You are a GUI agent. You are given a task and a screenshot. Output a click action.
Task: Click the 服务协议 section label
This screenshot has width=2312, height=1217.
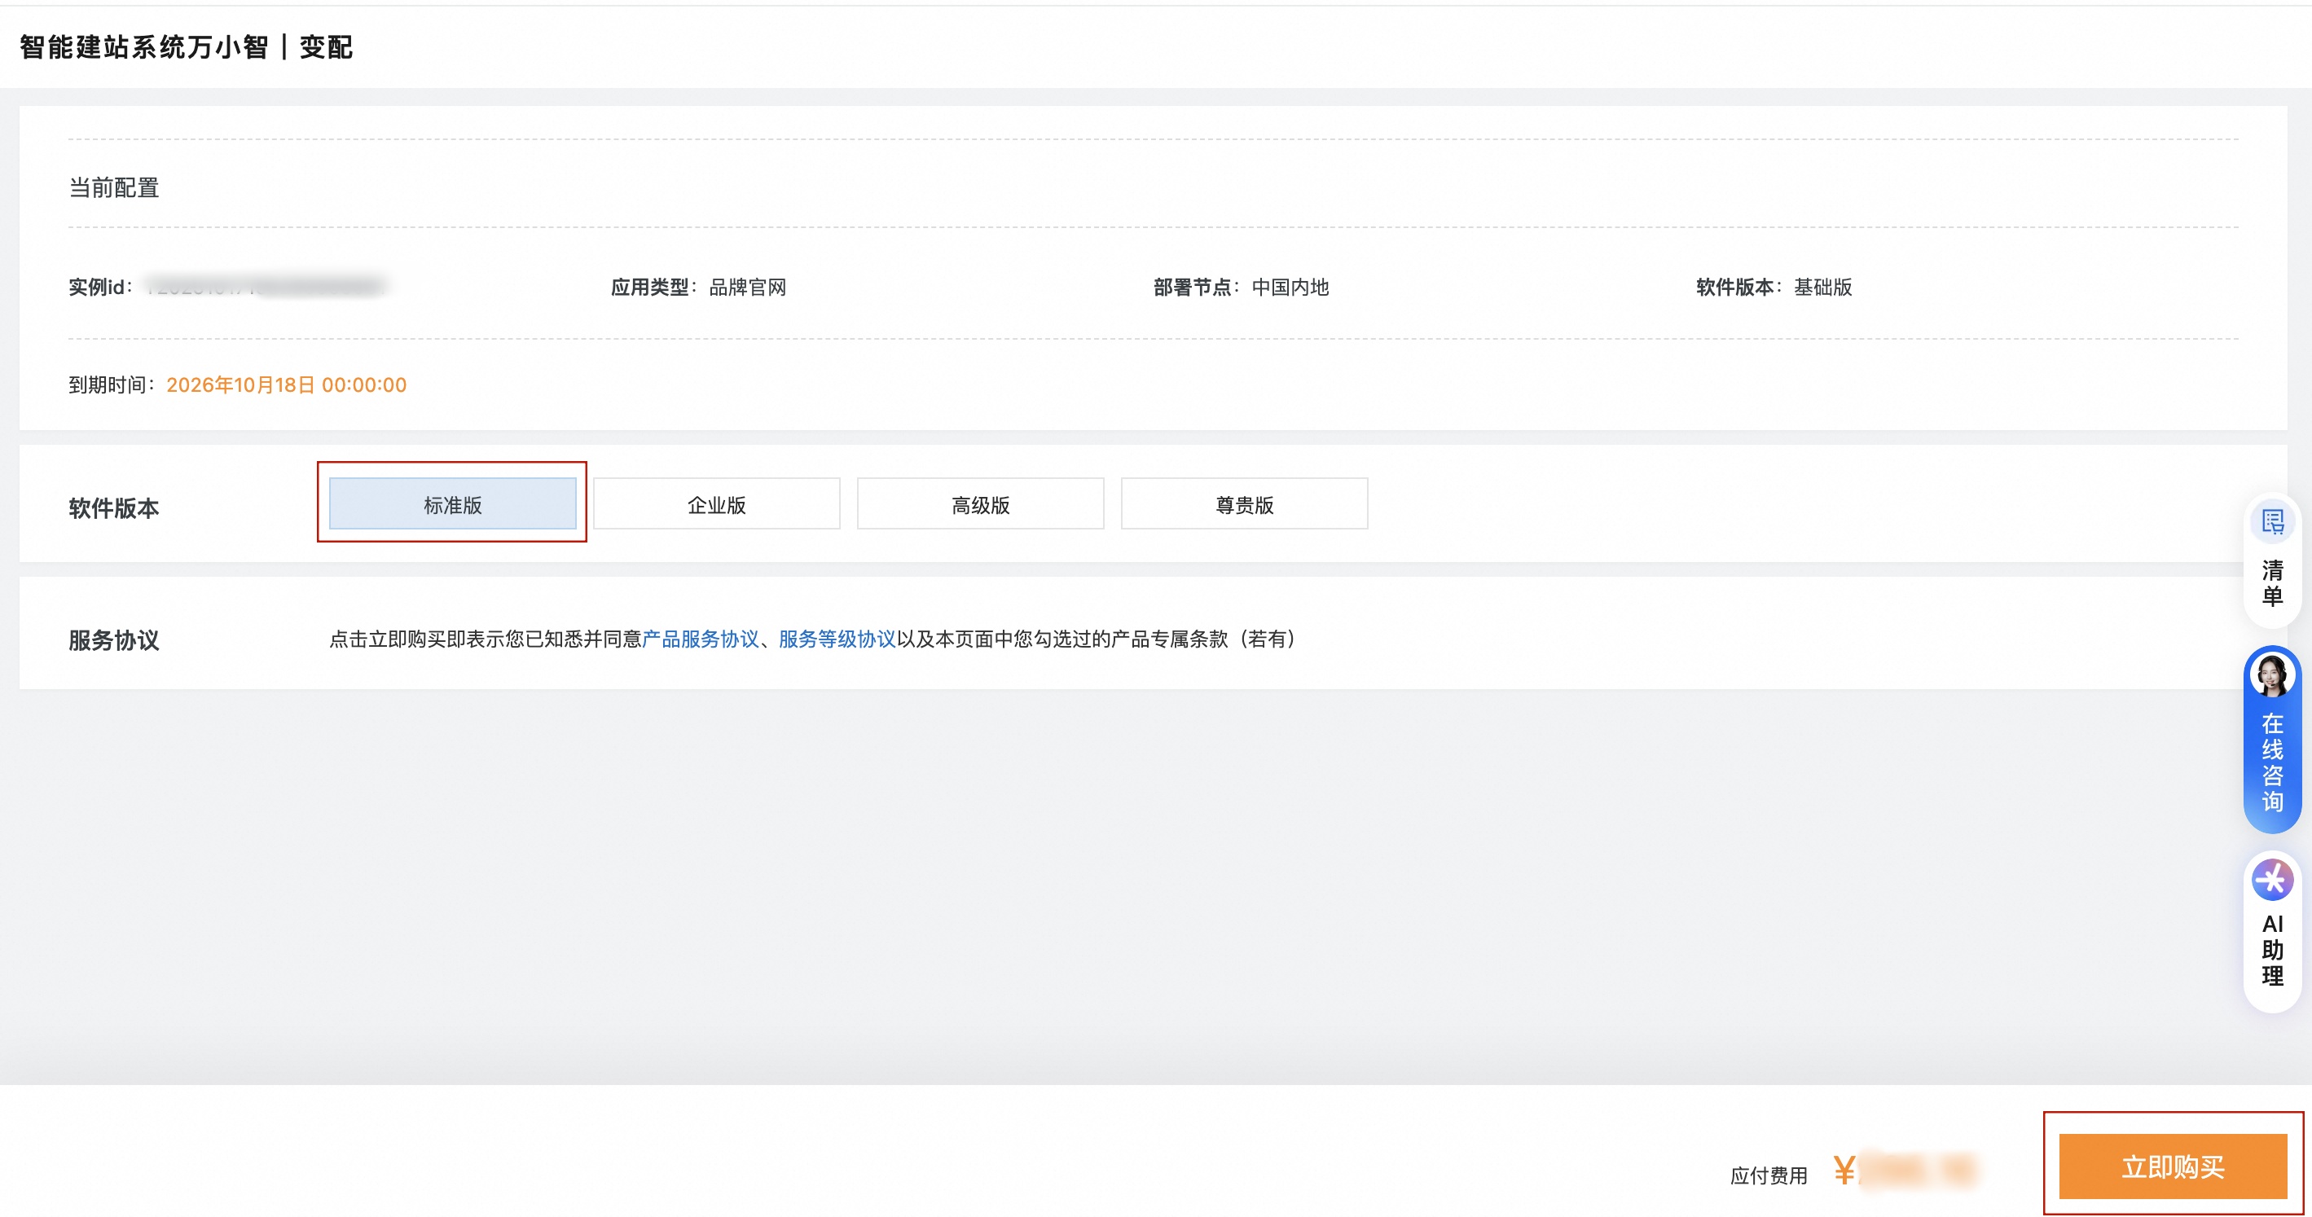114,640
